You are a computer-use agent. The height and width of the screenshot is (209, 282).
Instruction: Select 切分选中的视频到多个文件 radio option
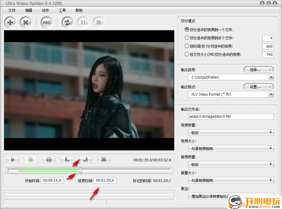[x=187, y=38]
